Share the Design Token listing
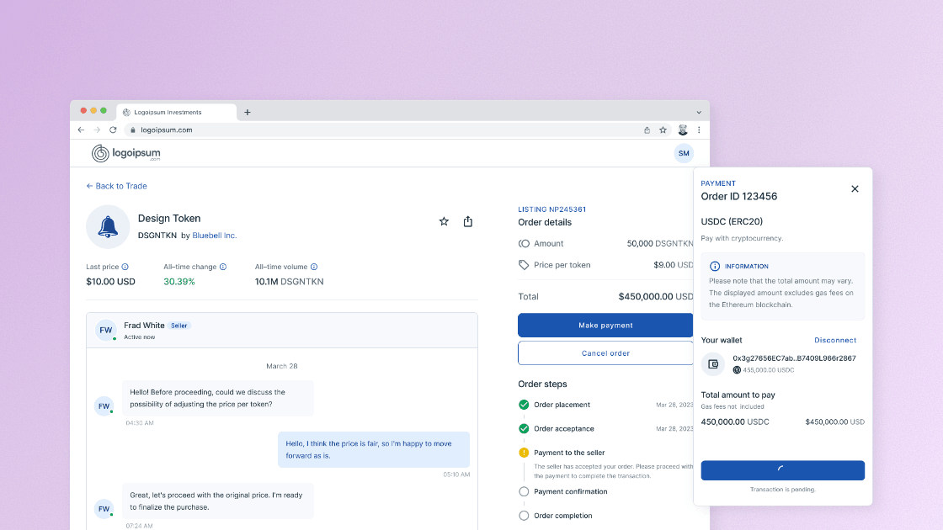The image size is (943, 530). point(468,222)
